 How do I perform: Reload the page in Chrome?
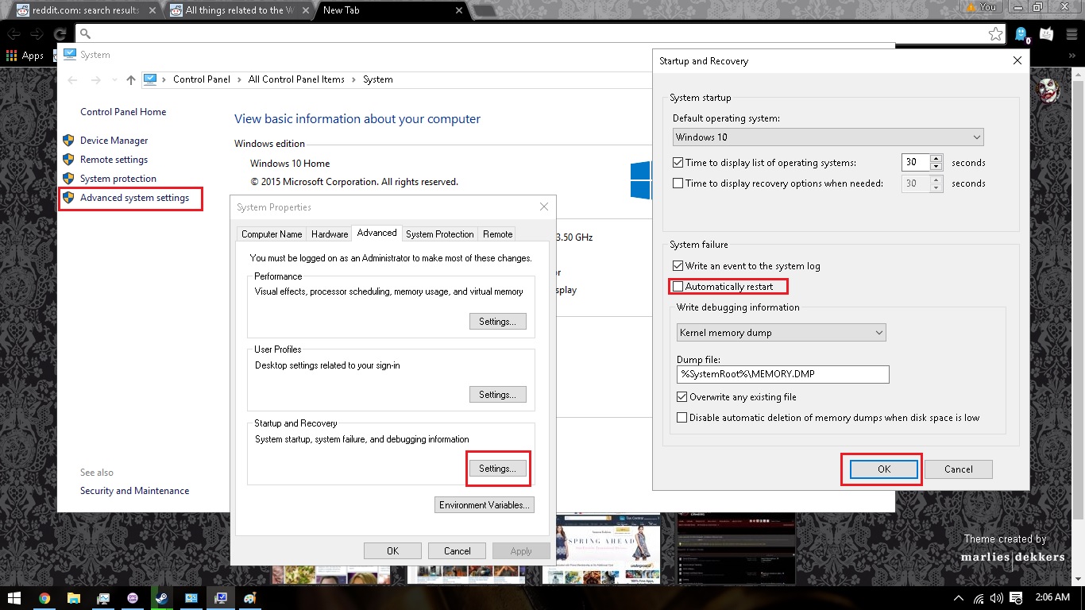pyautogui.click(x=60, y=34)
